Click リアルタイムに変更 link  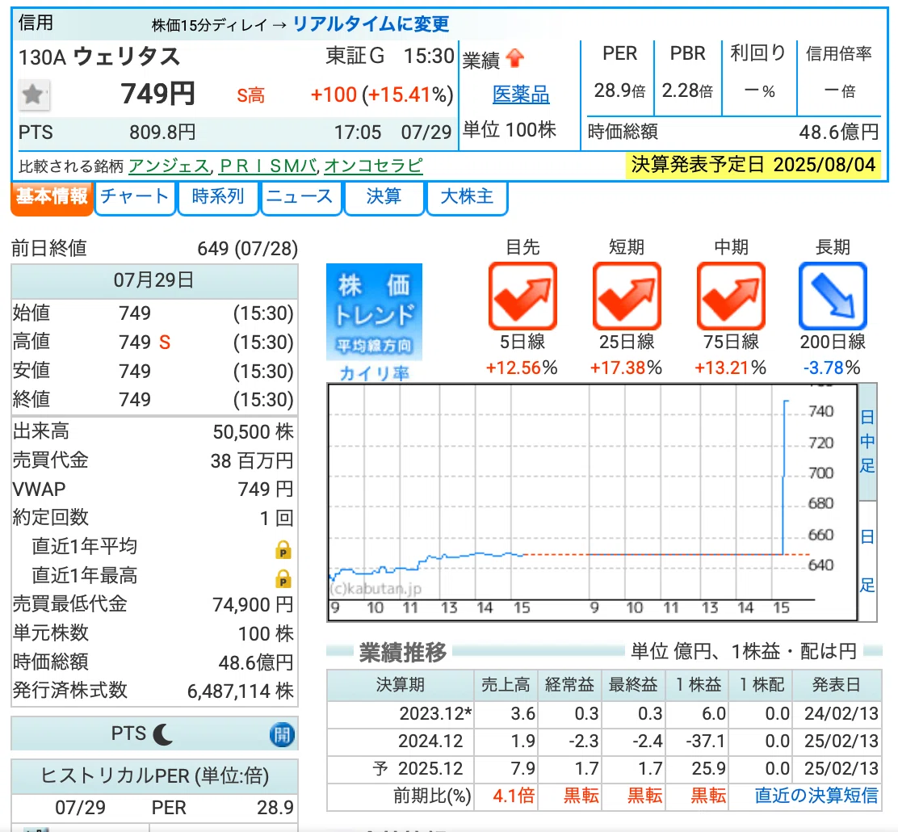click(x=371, y=23)
